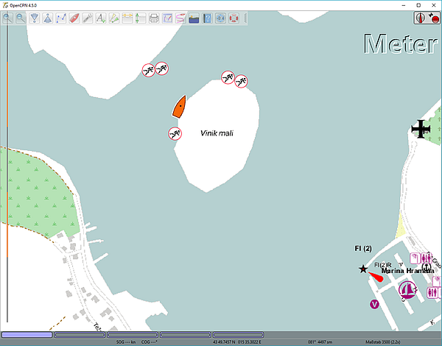
Task: Click the red light flare symbol
Action: pos(376,277)
